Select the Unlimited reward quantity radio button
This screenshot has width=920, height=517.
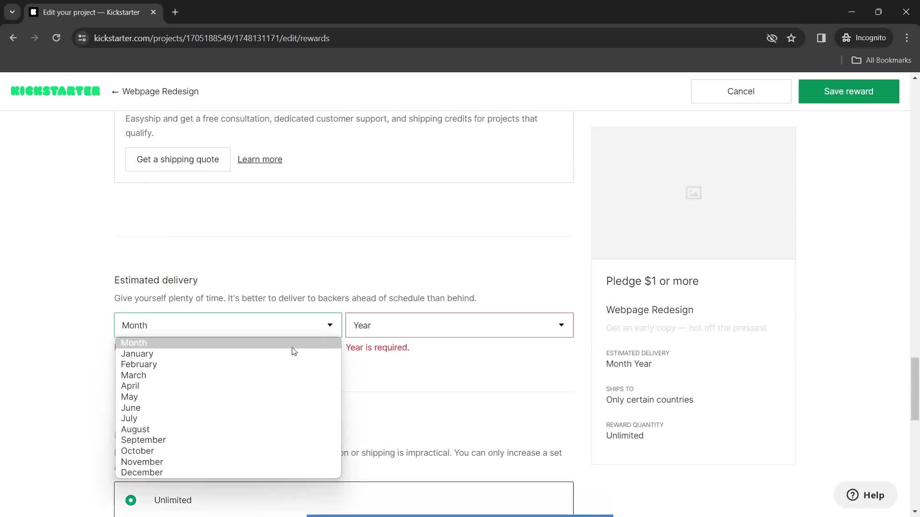131,500
